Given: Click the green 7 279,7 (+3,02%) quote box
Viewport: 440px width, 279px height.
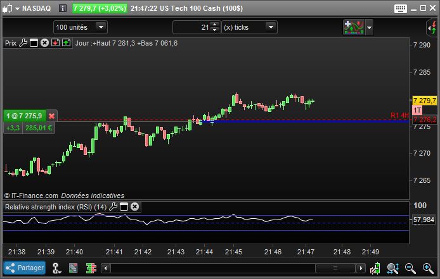Looking at the screenshot, I should (100, 8).
